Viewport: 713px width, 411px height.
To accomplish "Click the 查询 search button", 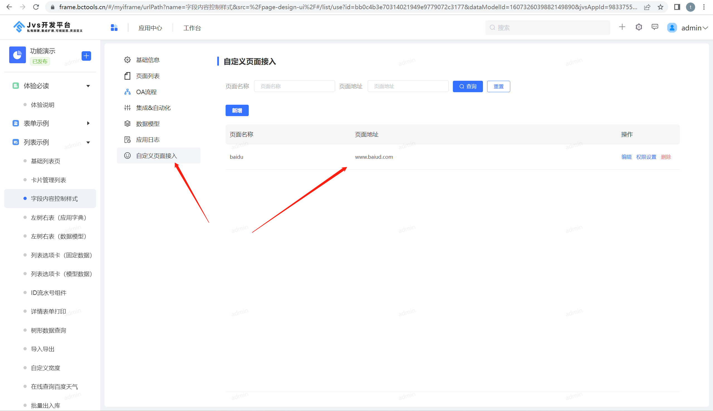I will 467,86.
